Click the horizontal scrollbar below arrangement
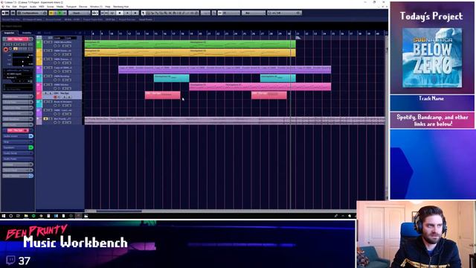The width and height of the screenshot is (476, 268). pos(119,211)
